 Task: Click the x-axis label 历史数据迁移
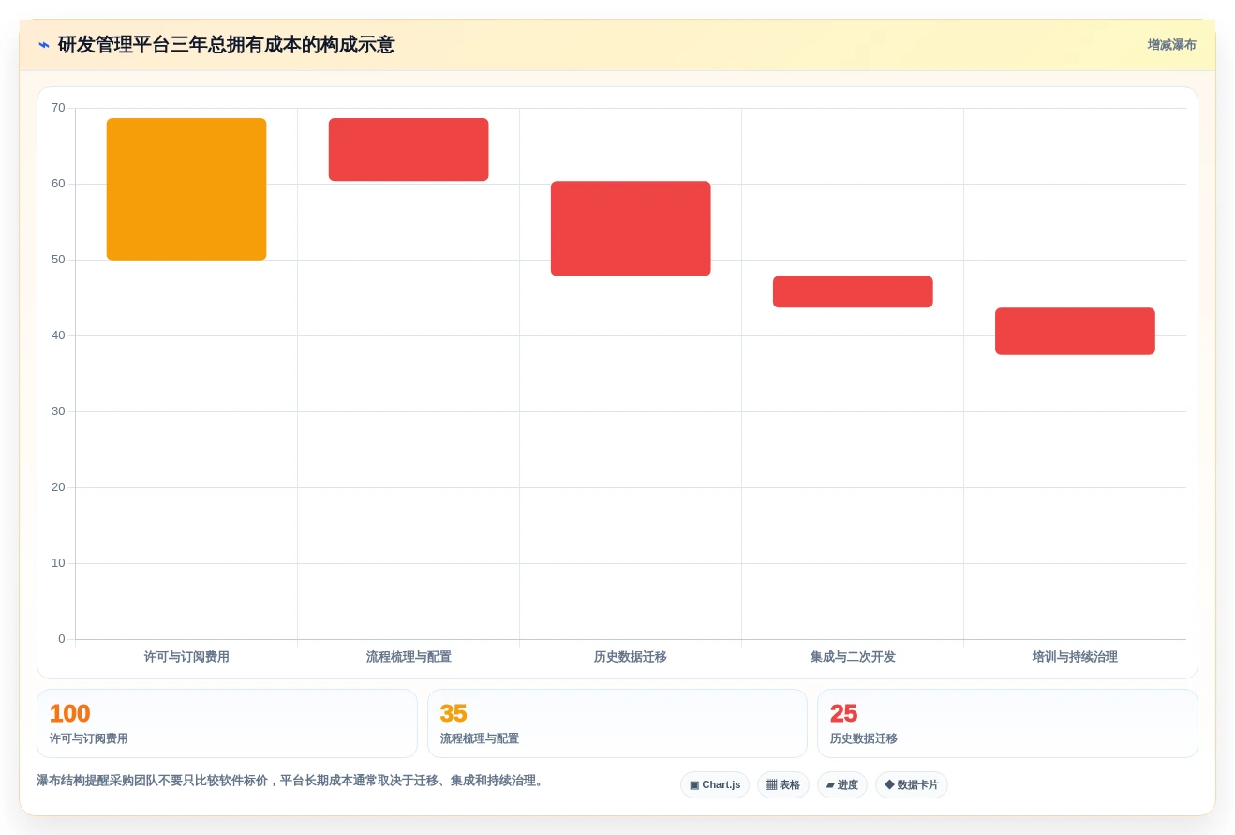(x=631, y=657)
